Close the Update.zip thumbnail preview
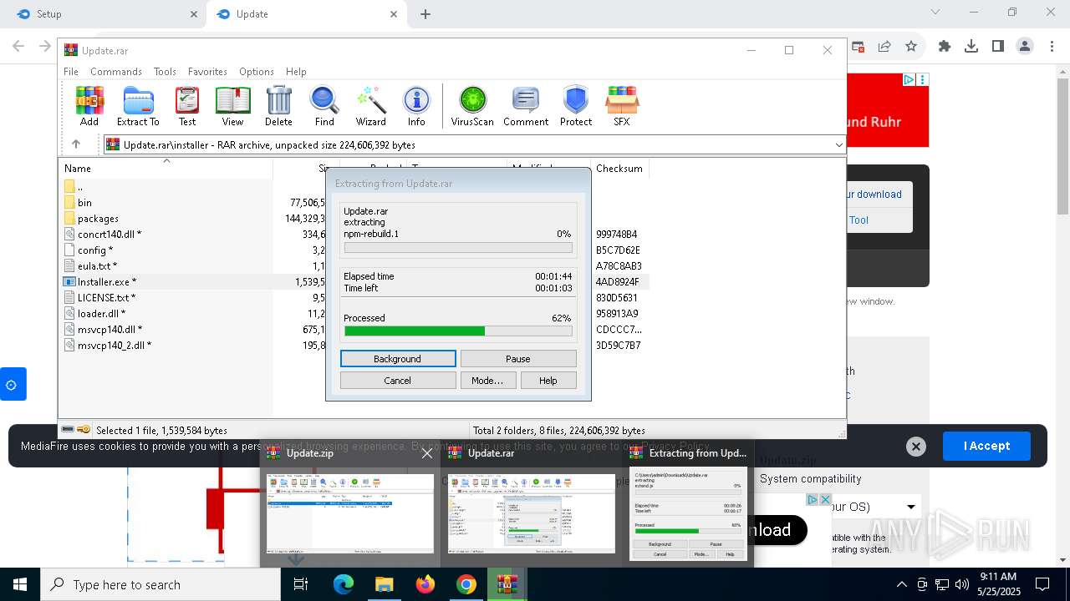 427,453
